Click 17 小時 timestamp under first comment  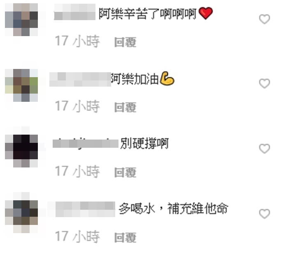tap(77, 41)
